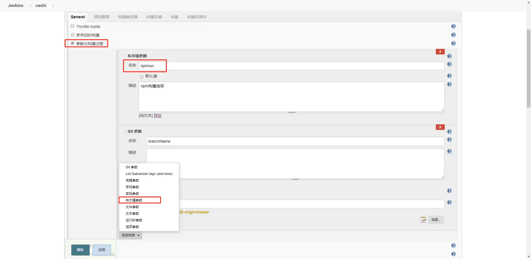This screenshot has height=259, width=531.
Task: Open help for 丢弃旧的构建 option
Action: (x=453, y=35)
